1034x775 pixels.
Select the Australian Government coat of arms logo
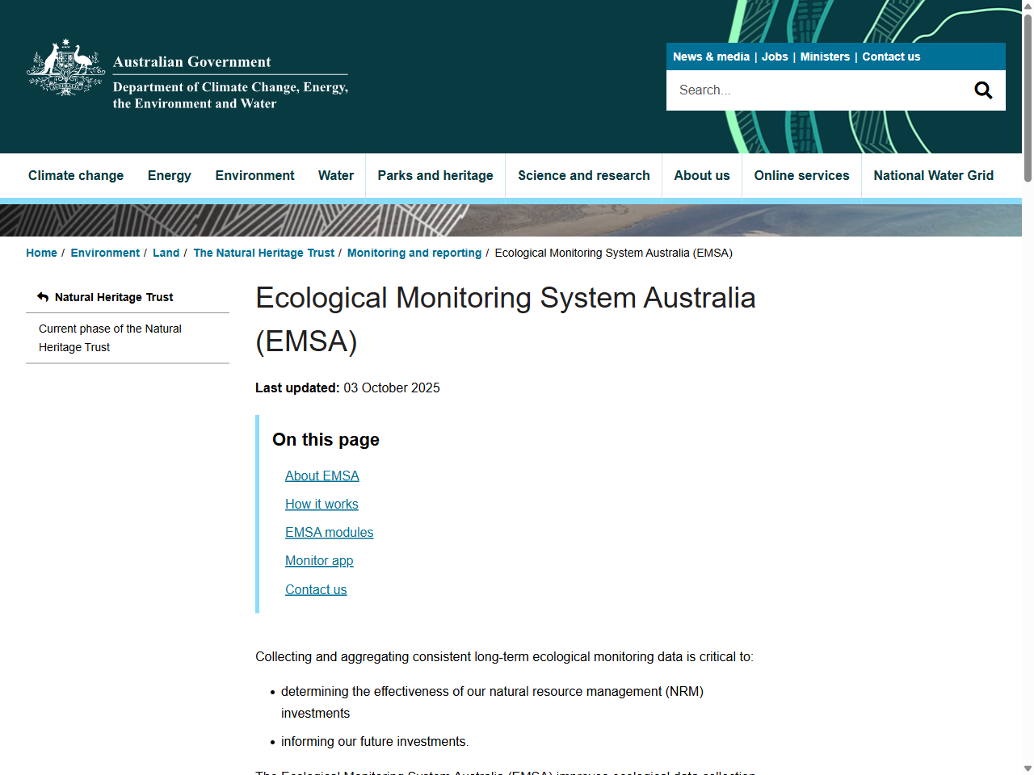tap(65, 69)
